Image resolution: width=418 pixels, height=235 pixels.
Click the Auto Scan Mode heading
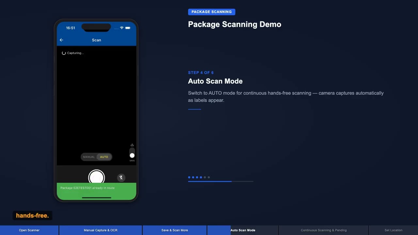(215, 81)
